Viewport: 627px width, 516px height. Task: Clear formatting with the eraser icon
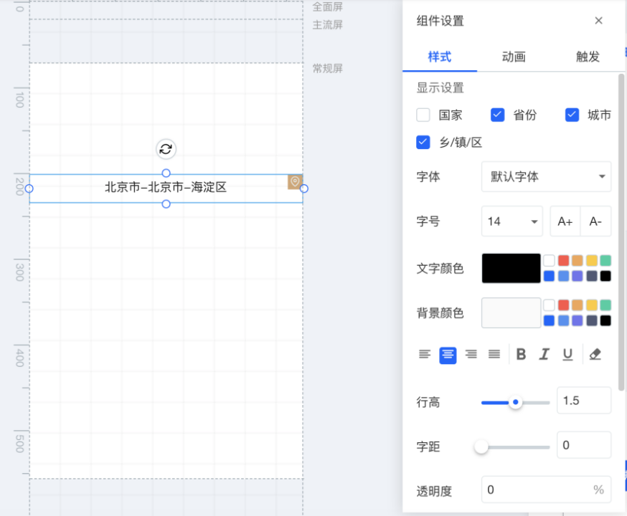[595, 354]
